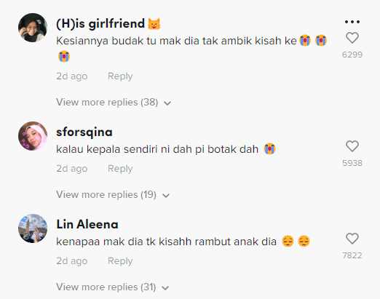Reply to Lin Aleena's comment
Viewport: 380px width, 299px height.
point(120,261)
